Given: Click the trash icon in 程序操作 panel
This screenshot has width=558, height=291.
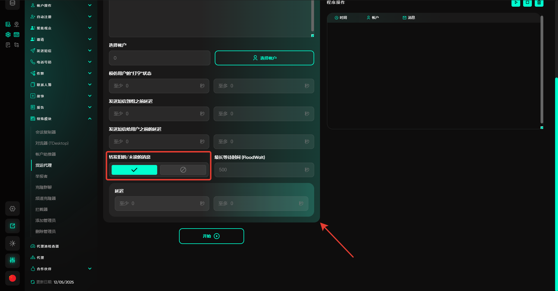Looking at the screenshot, I should (539, 3).
